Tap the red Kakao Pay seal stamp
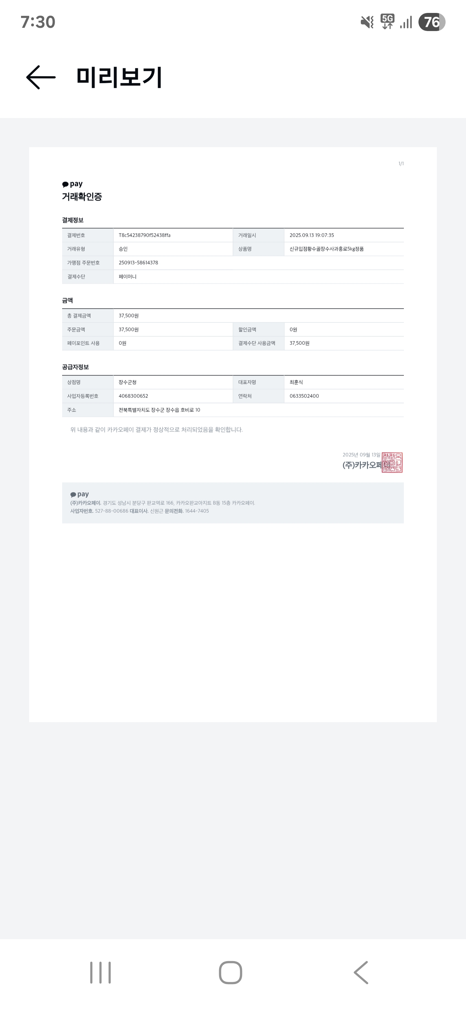Image resolution: width=466 pixels, height=1009 pixels. (x=392, y=462)
